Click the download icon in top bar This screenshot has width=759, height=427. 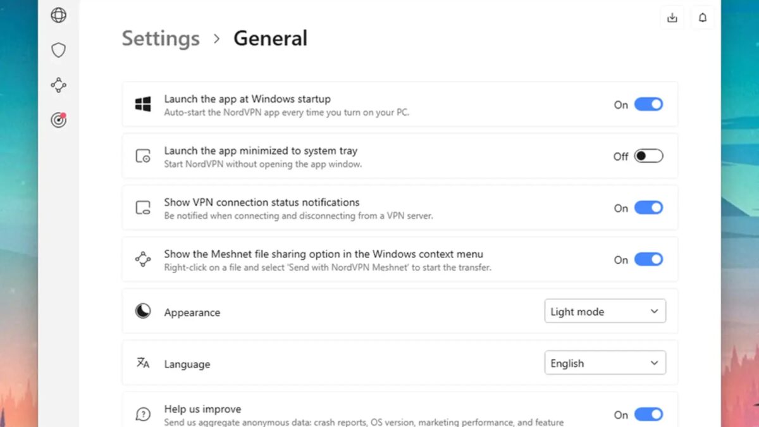(672, 18)
